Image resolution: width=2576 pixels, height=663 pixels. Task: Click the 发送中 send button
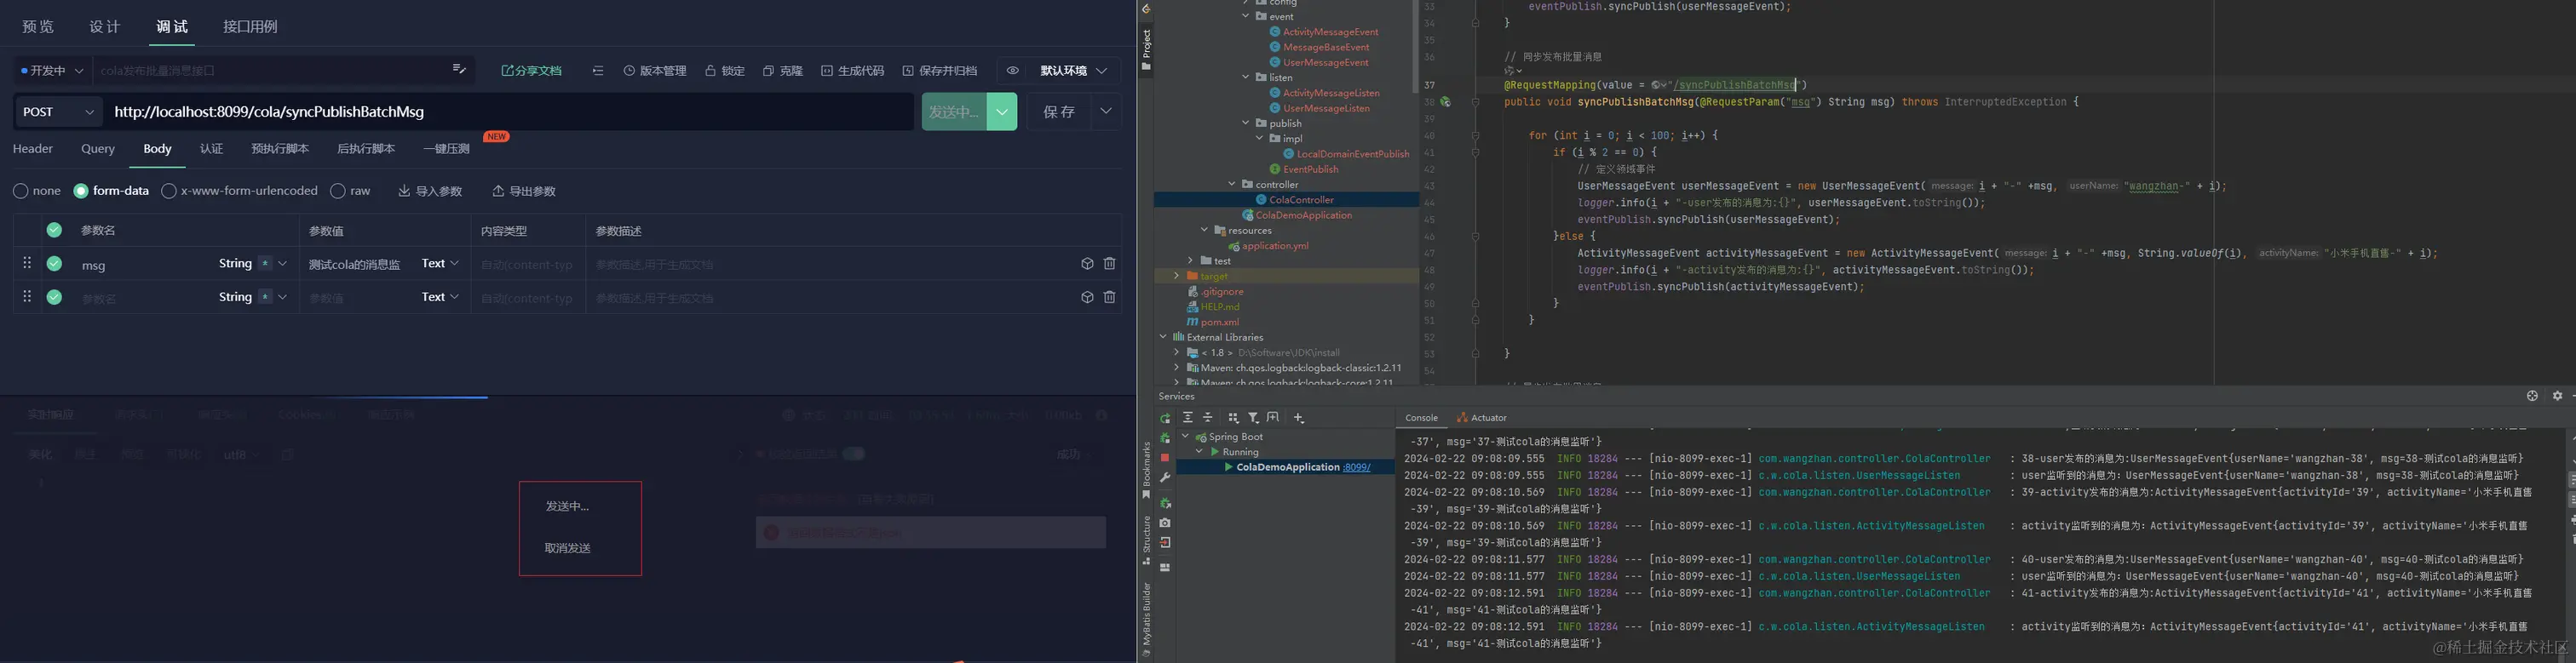tap(954, 111)
